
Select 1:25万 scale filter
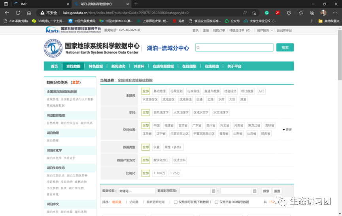tap(175, 173)
